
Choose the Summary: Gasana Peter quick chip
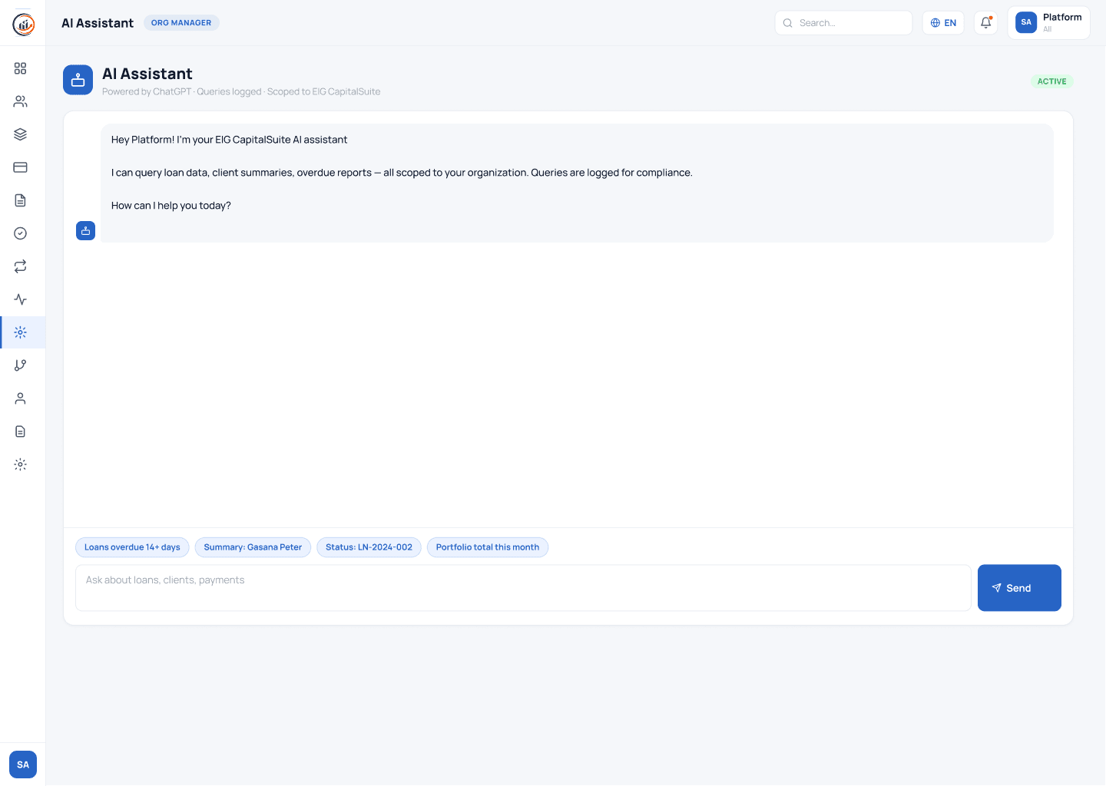(x=253, y=547)
